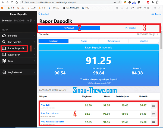Screen dimensions: 163x128
Task: Go back via Kembali link
Action: pyautogui.click(x=44, y=14)
